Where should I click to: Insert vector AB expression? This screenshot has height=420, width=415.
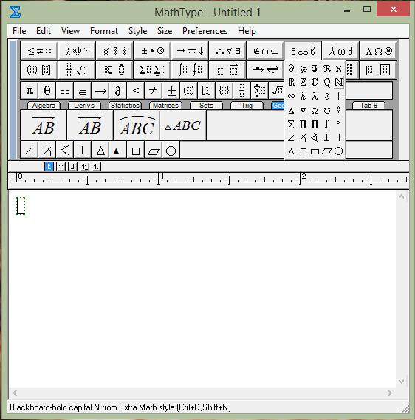pyautogui.click(x=44, y=125)
